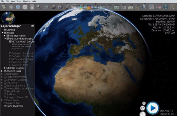Toggle the latitude/longitude grid toolbar icon

[x=11, y=7]
